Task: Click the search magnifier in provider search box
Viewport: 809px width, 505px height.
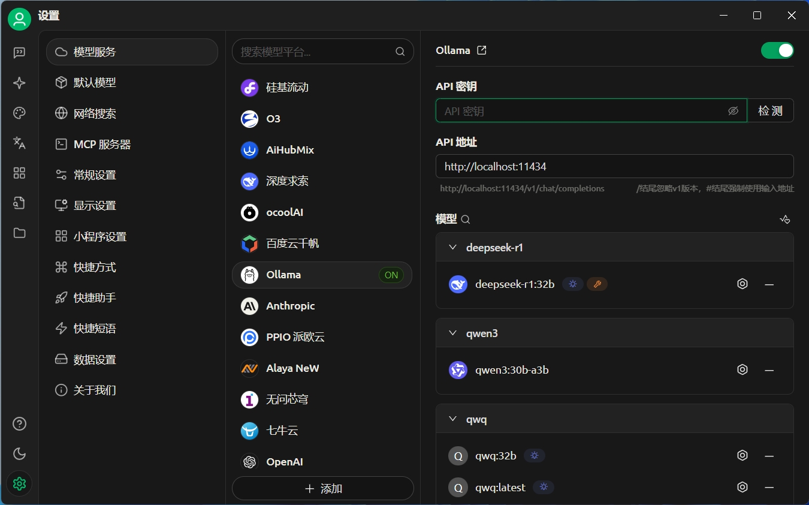Action: pyautogui.click(x=400, y=52)
